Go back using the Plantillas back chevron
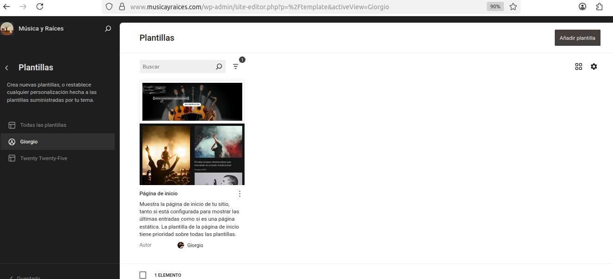This screenshot has width=613, height=279. pyautogui.click(x=7, y=68)
